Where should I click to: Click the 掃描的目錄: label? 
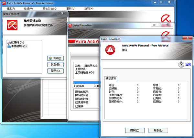[x=82, y=95]
